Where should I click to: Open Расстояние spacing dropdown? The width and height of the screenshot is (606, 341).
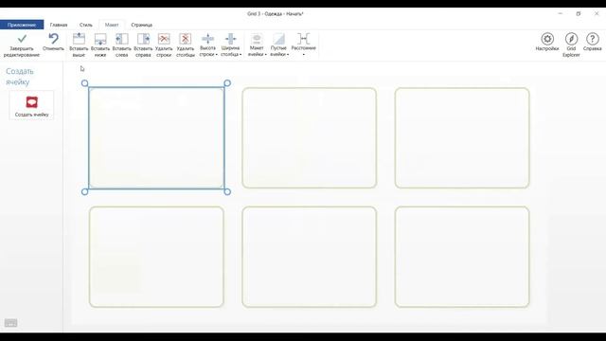303,45
